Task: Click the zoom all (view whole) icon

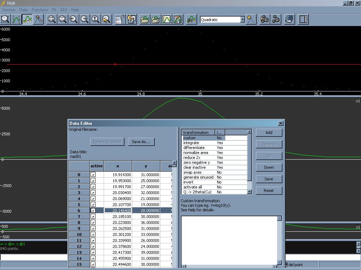Action: (x=51, y=19)
